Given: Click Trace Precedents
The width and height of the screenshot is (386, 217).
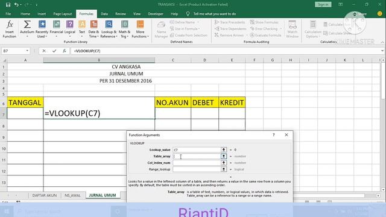Looking at the screenshot, I should click(x=230, y=22).
